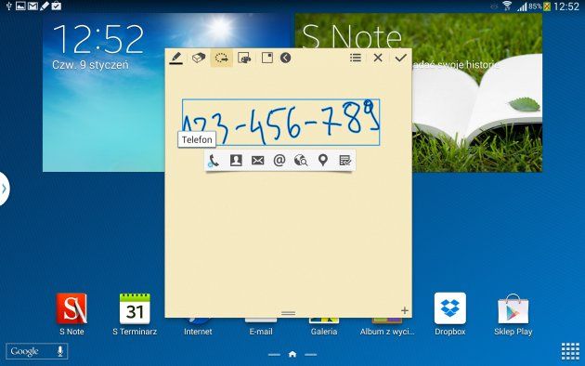Image resolution: width=585 pixels, height=366 pixels.
Task: Open the memo list icon
Action: point(356,58)
